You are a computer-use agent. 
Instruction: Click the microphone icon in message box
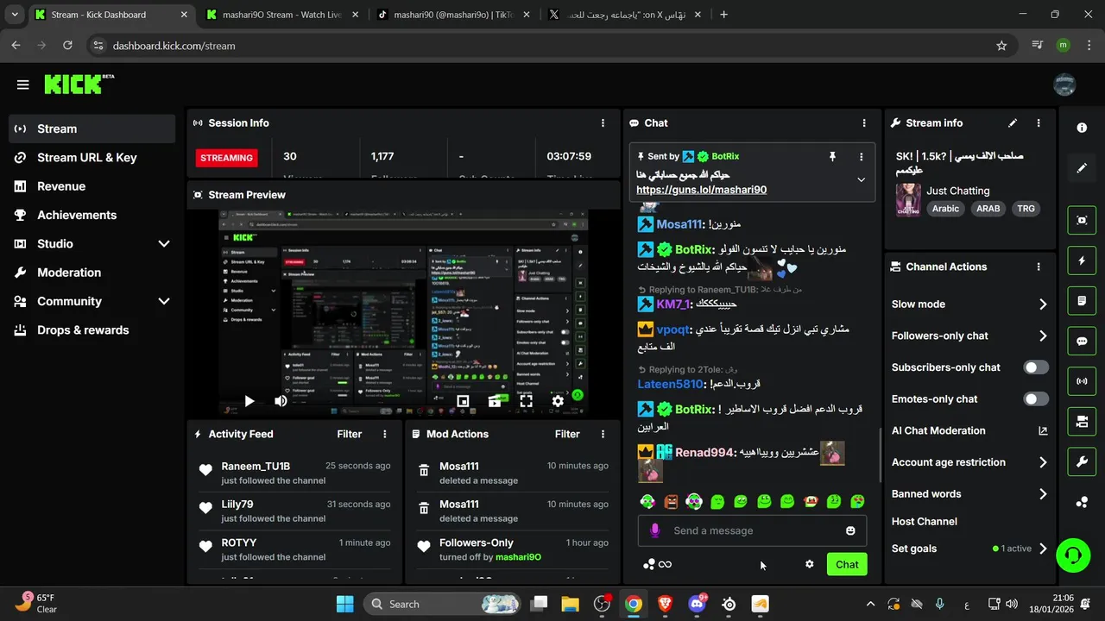tap(655, 530)
